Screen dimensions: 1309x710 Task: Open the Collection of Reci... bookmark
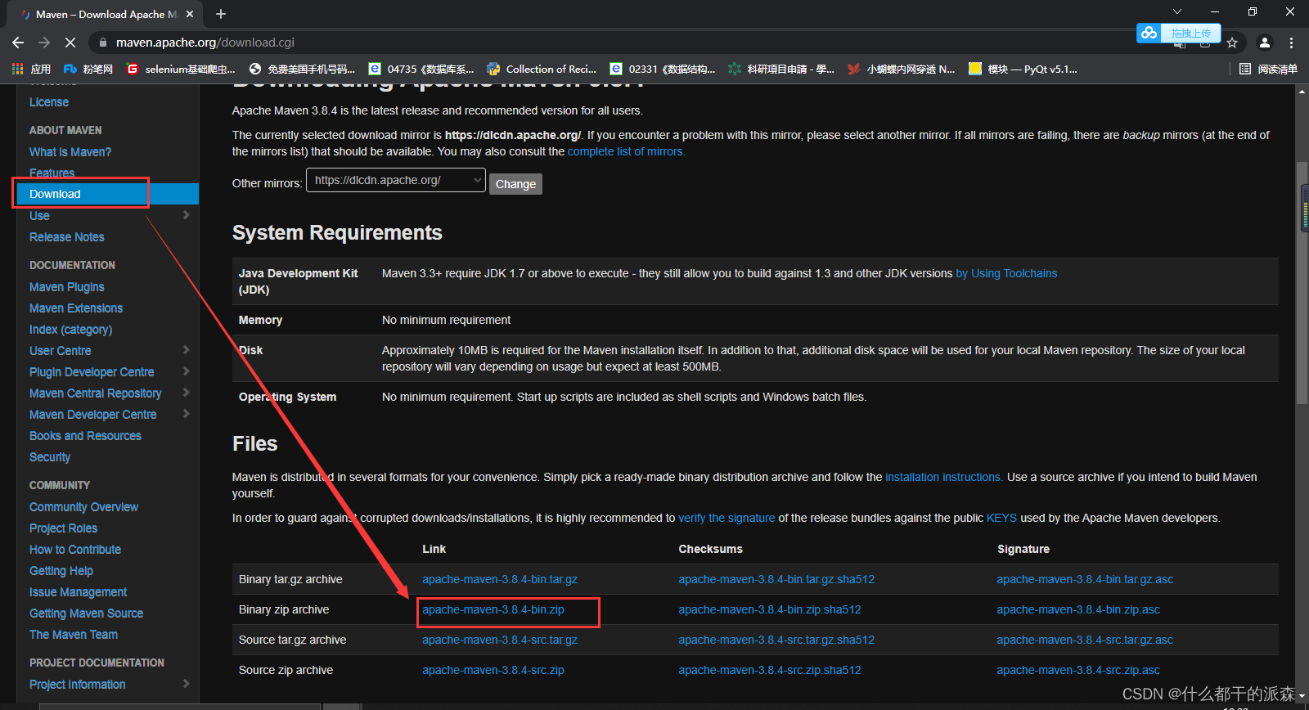click(541, 69)
